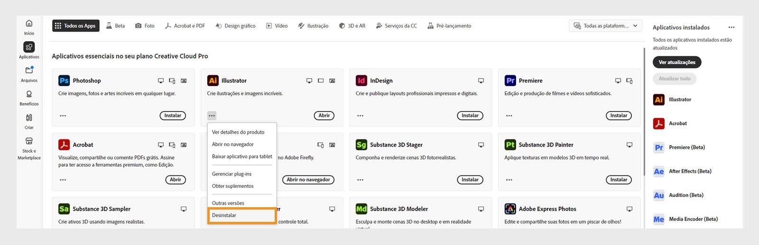Install InDesign
Viewport: 759px width, 245px height.
tap(470, 115)
